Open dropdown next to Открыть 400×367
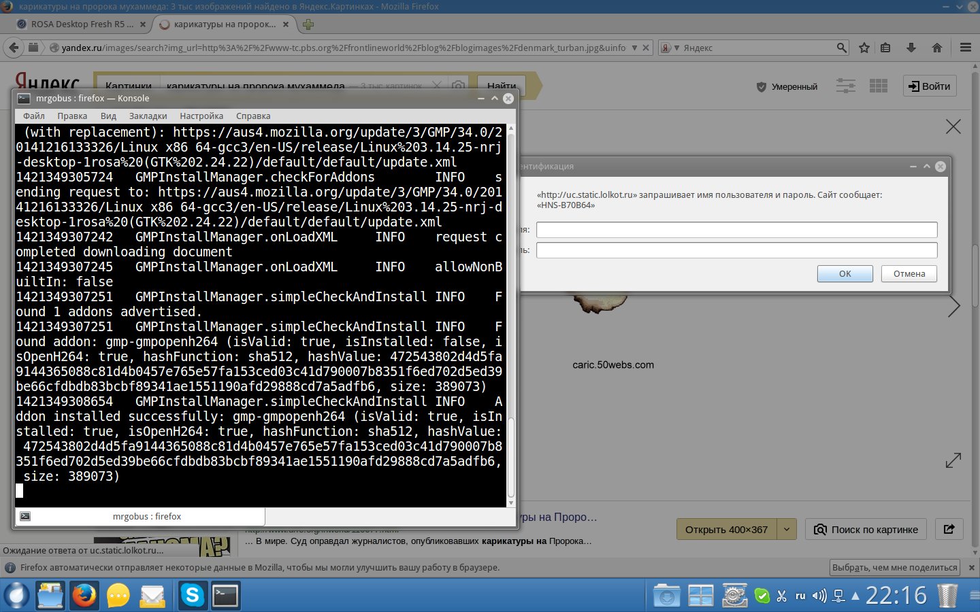Image resolution: width=980 pixels, height=612 pixels. pos(786,529)
